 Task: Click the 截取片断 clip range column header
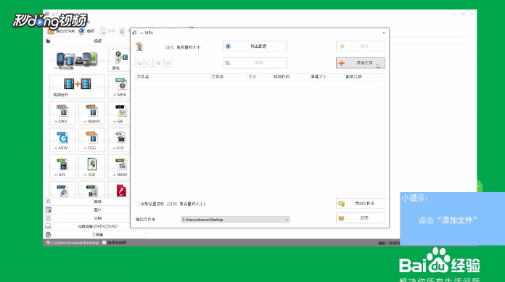coord(364,77)
